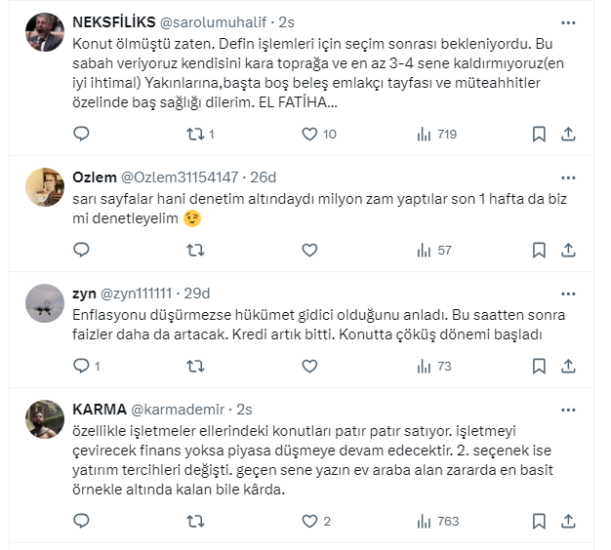Open more options for NEKSFİLİKS tweet
The width and height of the screenshot is (611, 550).
pos(567,21)
